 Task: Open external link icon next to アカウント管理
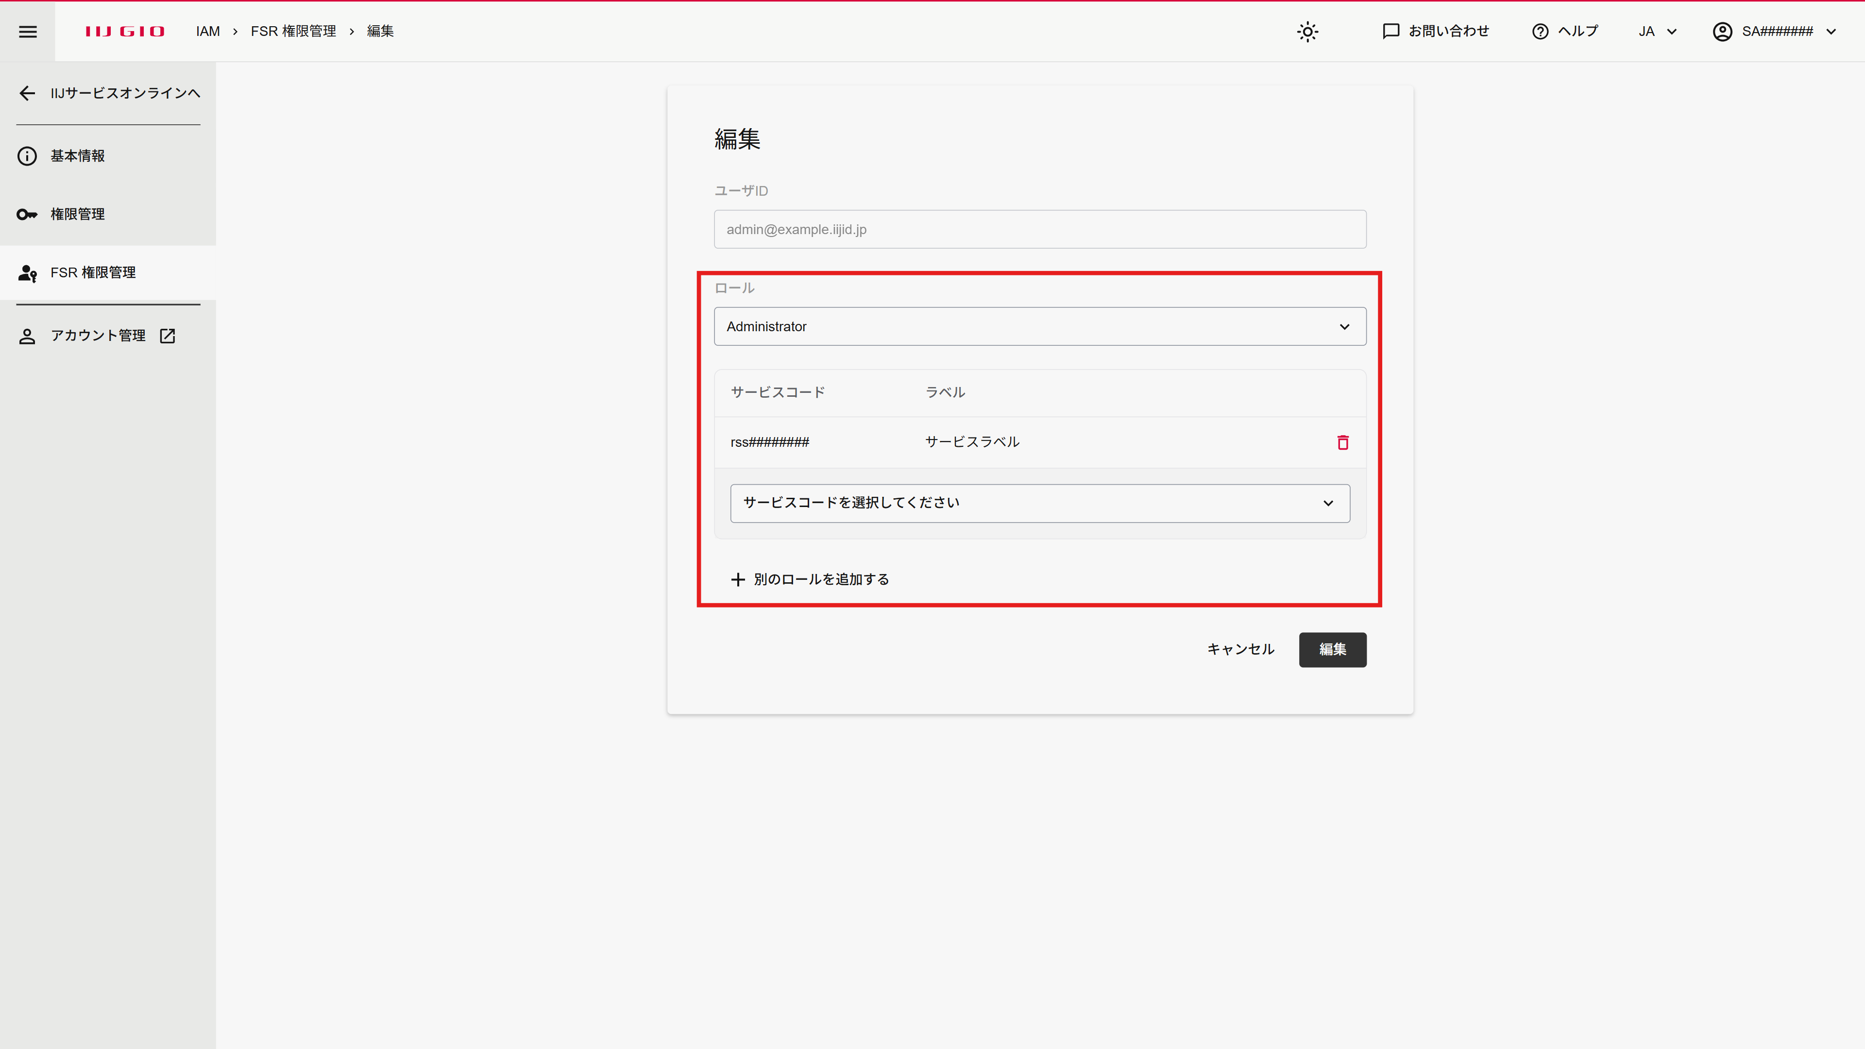[167, 336]
